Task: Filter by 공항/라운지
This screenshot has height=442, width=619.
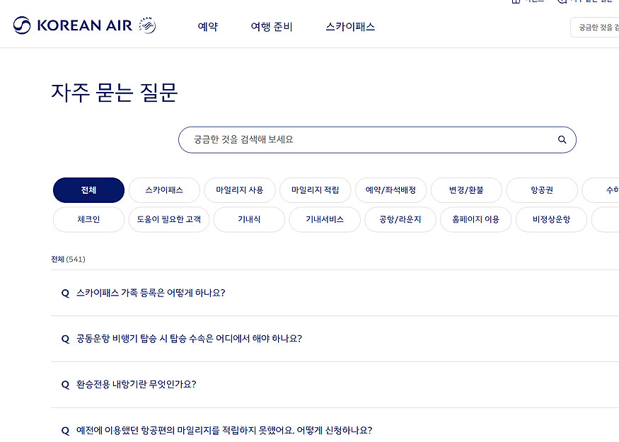Action: pyautogui.click(x=400, y=220)
